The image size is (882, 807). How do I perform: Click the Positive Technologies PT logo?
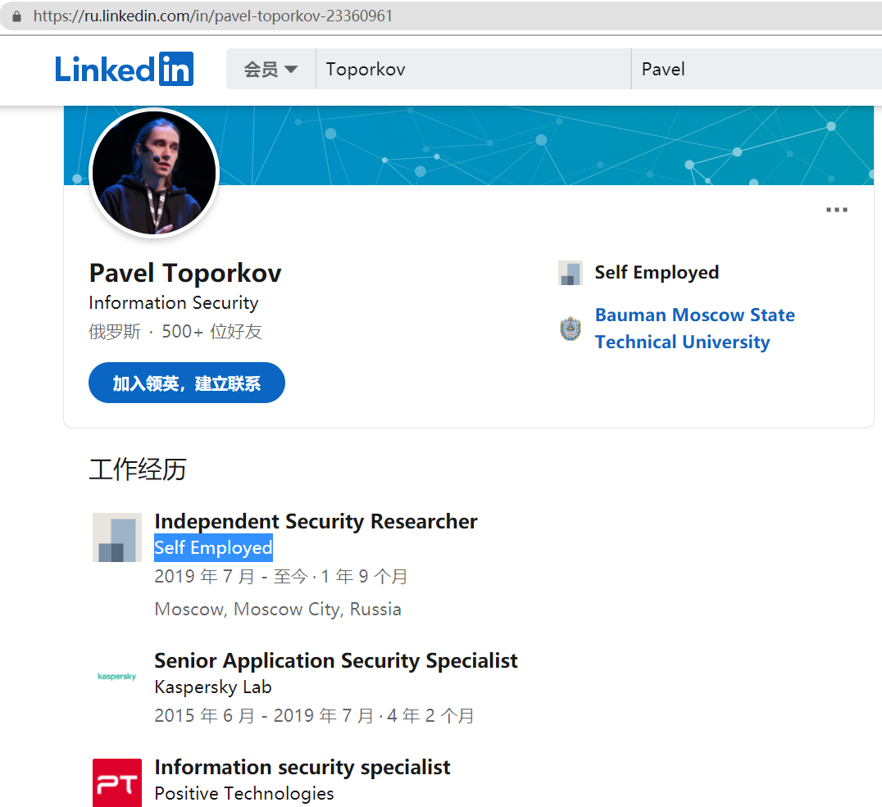point(117,782)
